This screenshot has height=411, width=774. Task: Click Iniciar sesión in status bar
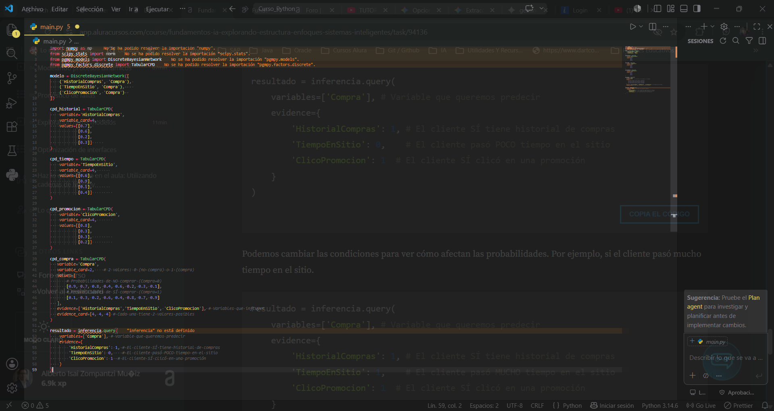tap(612, 405)
